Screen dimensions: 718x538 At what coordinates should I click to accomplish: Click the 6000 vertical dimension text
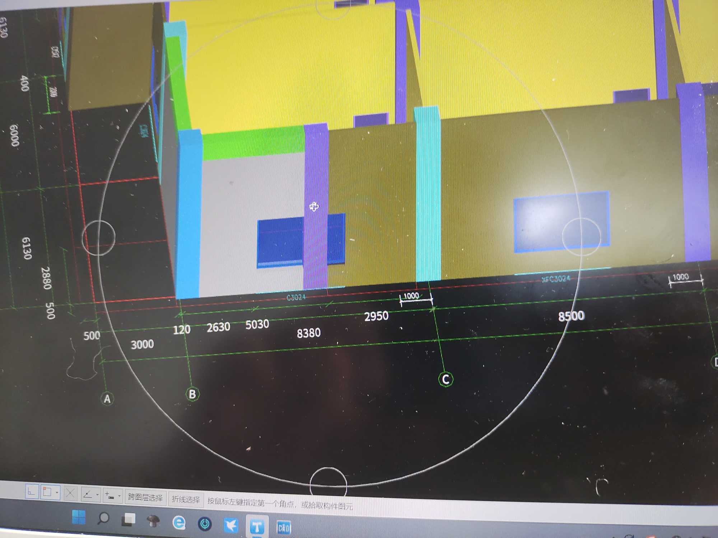coord(14,135)
